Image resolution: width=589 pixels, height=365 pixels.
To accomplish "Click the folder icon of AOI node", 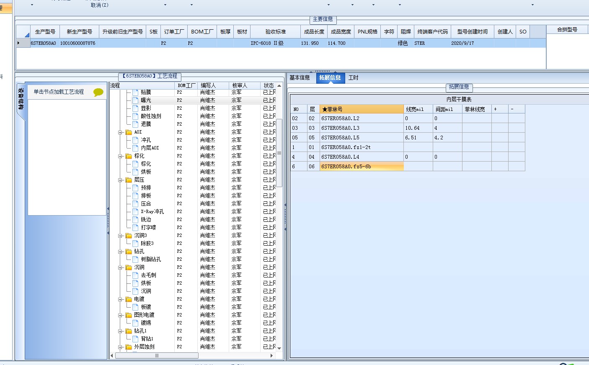I will click(129, 132).
